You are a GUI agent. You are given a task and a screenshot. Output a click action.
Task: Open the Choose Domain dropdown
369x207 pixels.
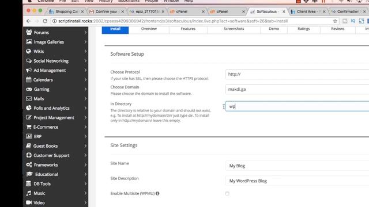[298, 89]
